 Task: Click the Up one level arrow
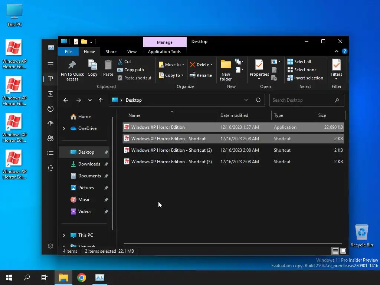pos(101,100)
